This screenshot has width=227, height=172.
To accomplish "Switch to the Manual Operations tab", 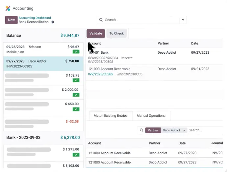I will 151,116.
